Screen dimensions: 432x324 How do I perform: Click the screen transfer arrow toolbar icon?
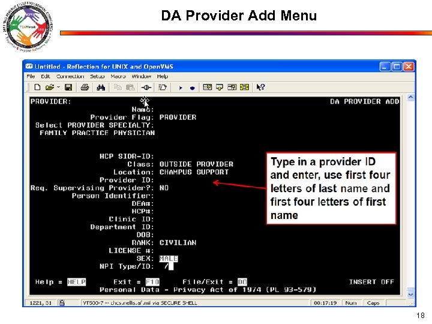point(232,88)
